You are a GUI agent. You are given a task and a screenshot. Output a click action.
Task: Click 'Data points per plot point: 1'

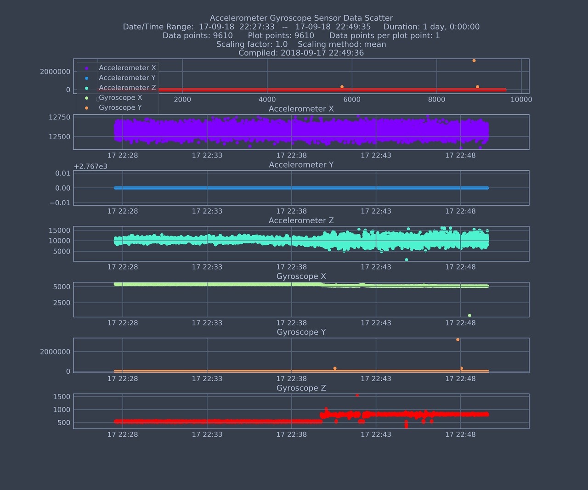pyautogui.click(x=384, y=36)
